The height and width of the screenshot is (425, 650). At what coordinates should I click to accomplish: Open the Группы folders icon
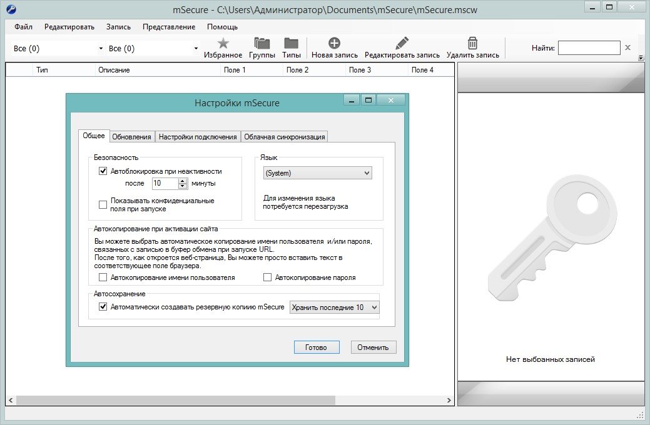[x=262, y=43]
